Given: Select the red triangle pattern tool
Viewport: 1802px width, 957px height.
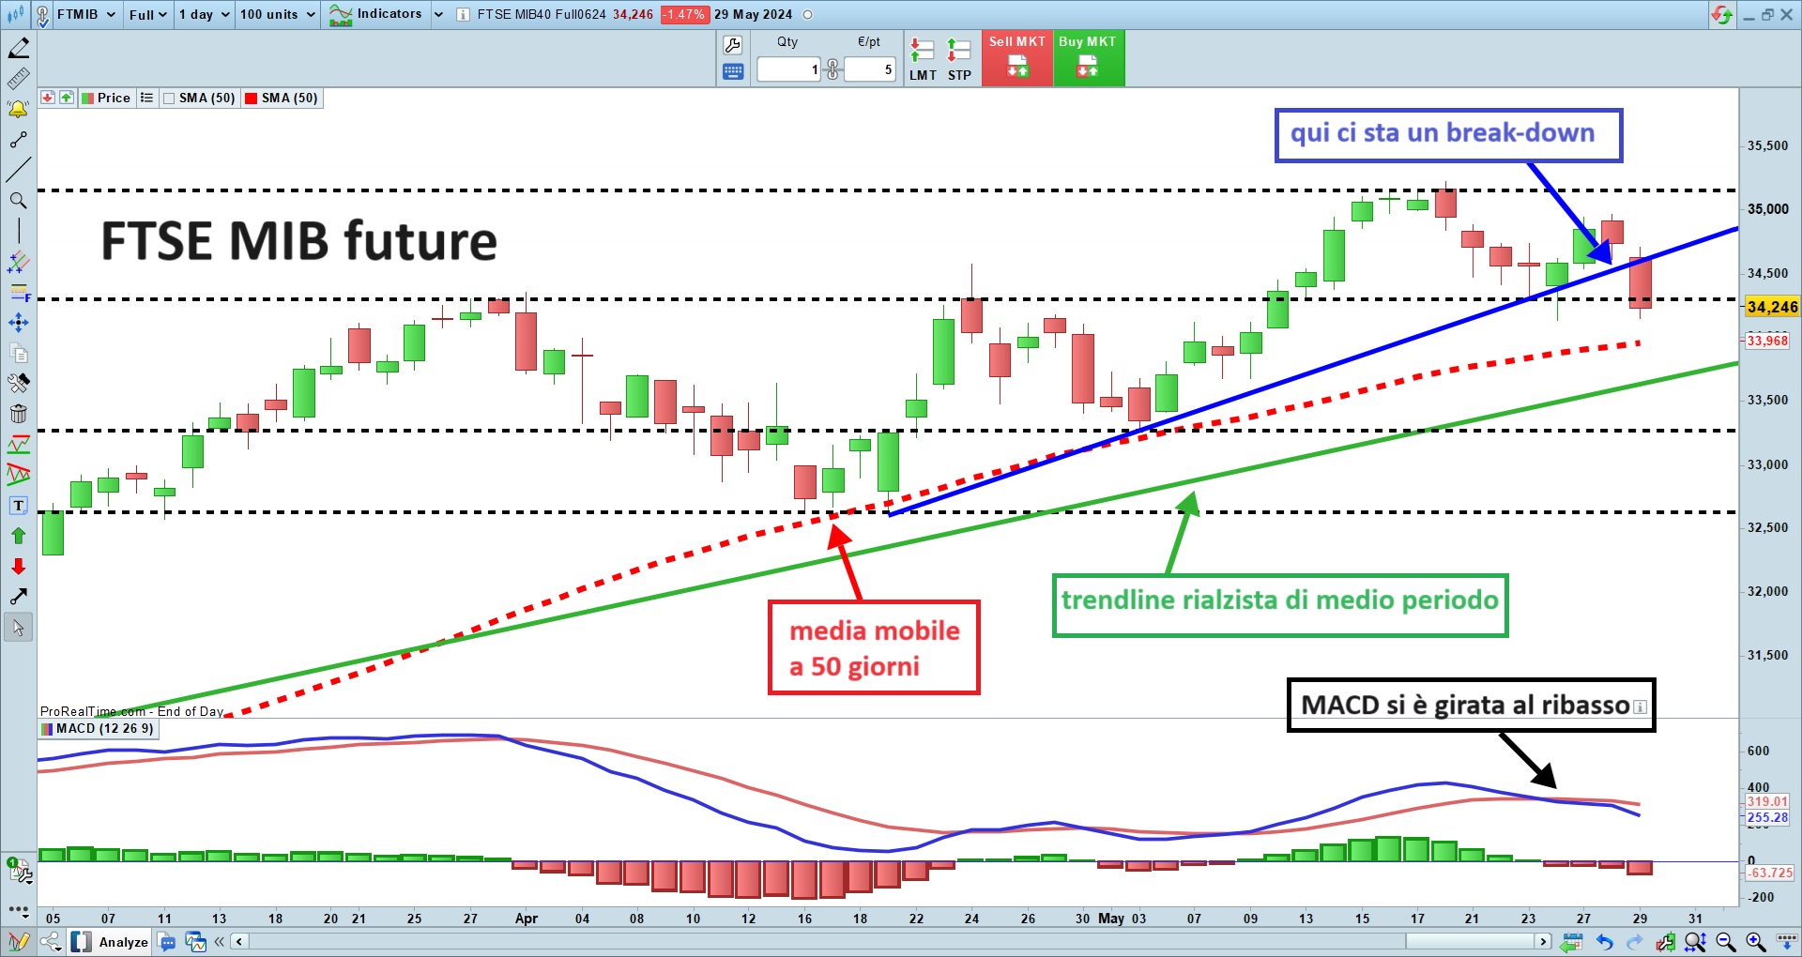Looking at the screenshot, I should [18, 475].
